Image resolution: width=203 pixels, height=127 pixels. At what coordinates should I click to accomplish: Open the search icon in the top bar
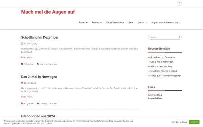[179, 3]
